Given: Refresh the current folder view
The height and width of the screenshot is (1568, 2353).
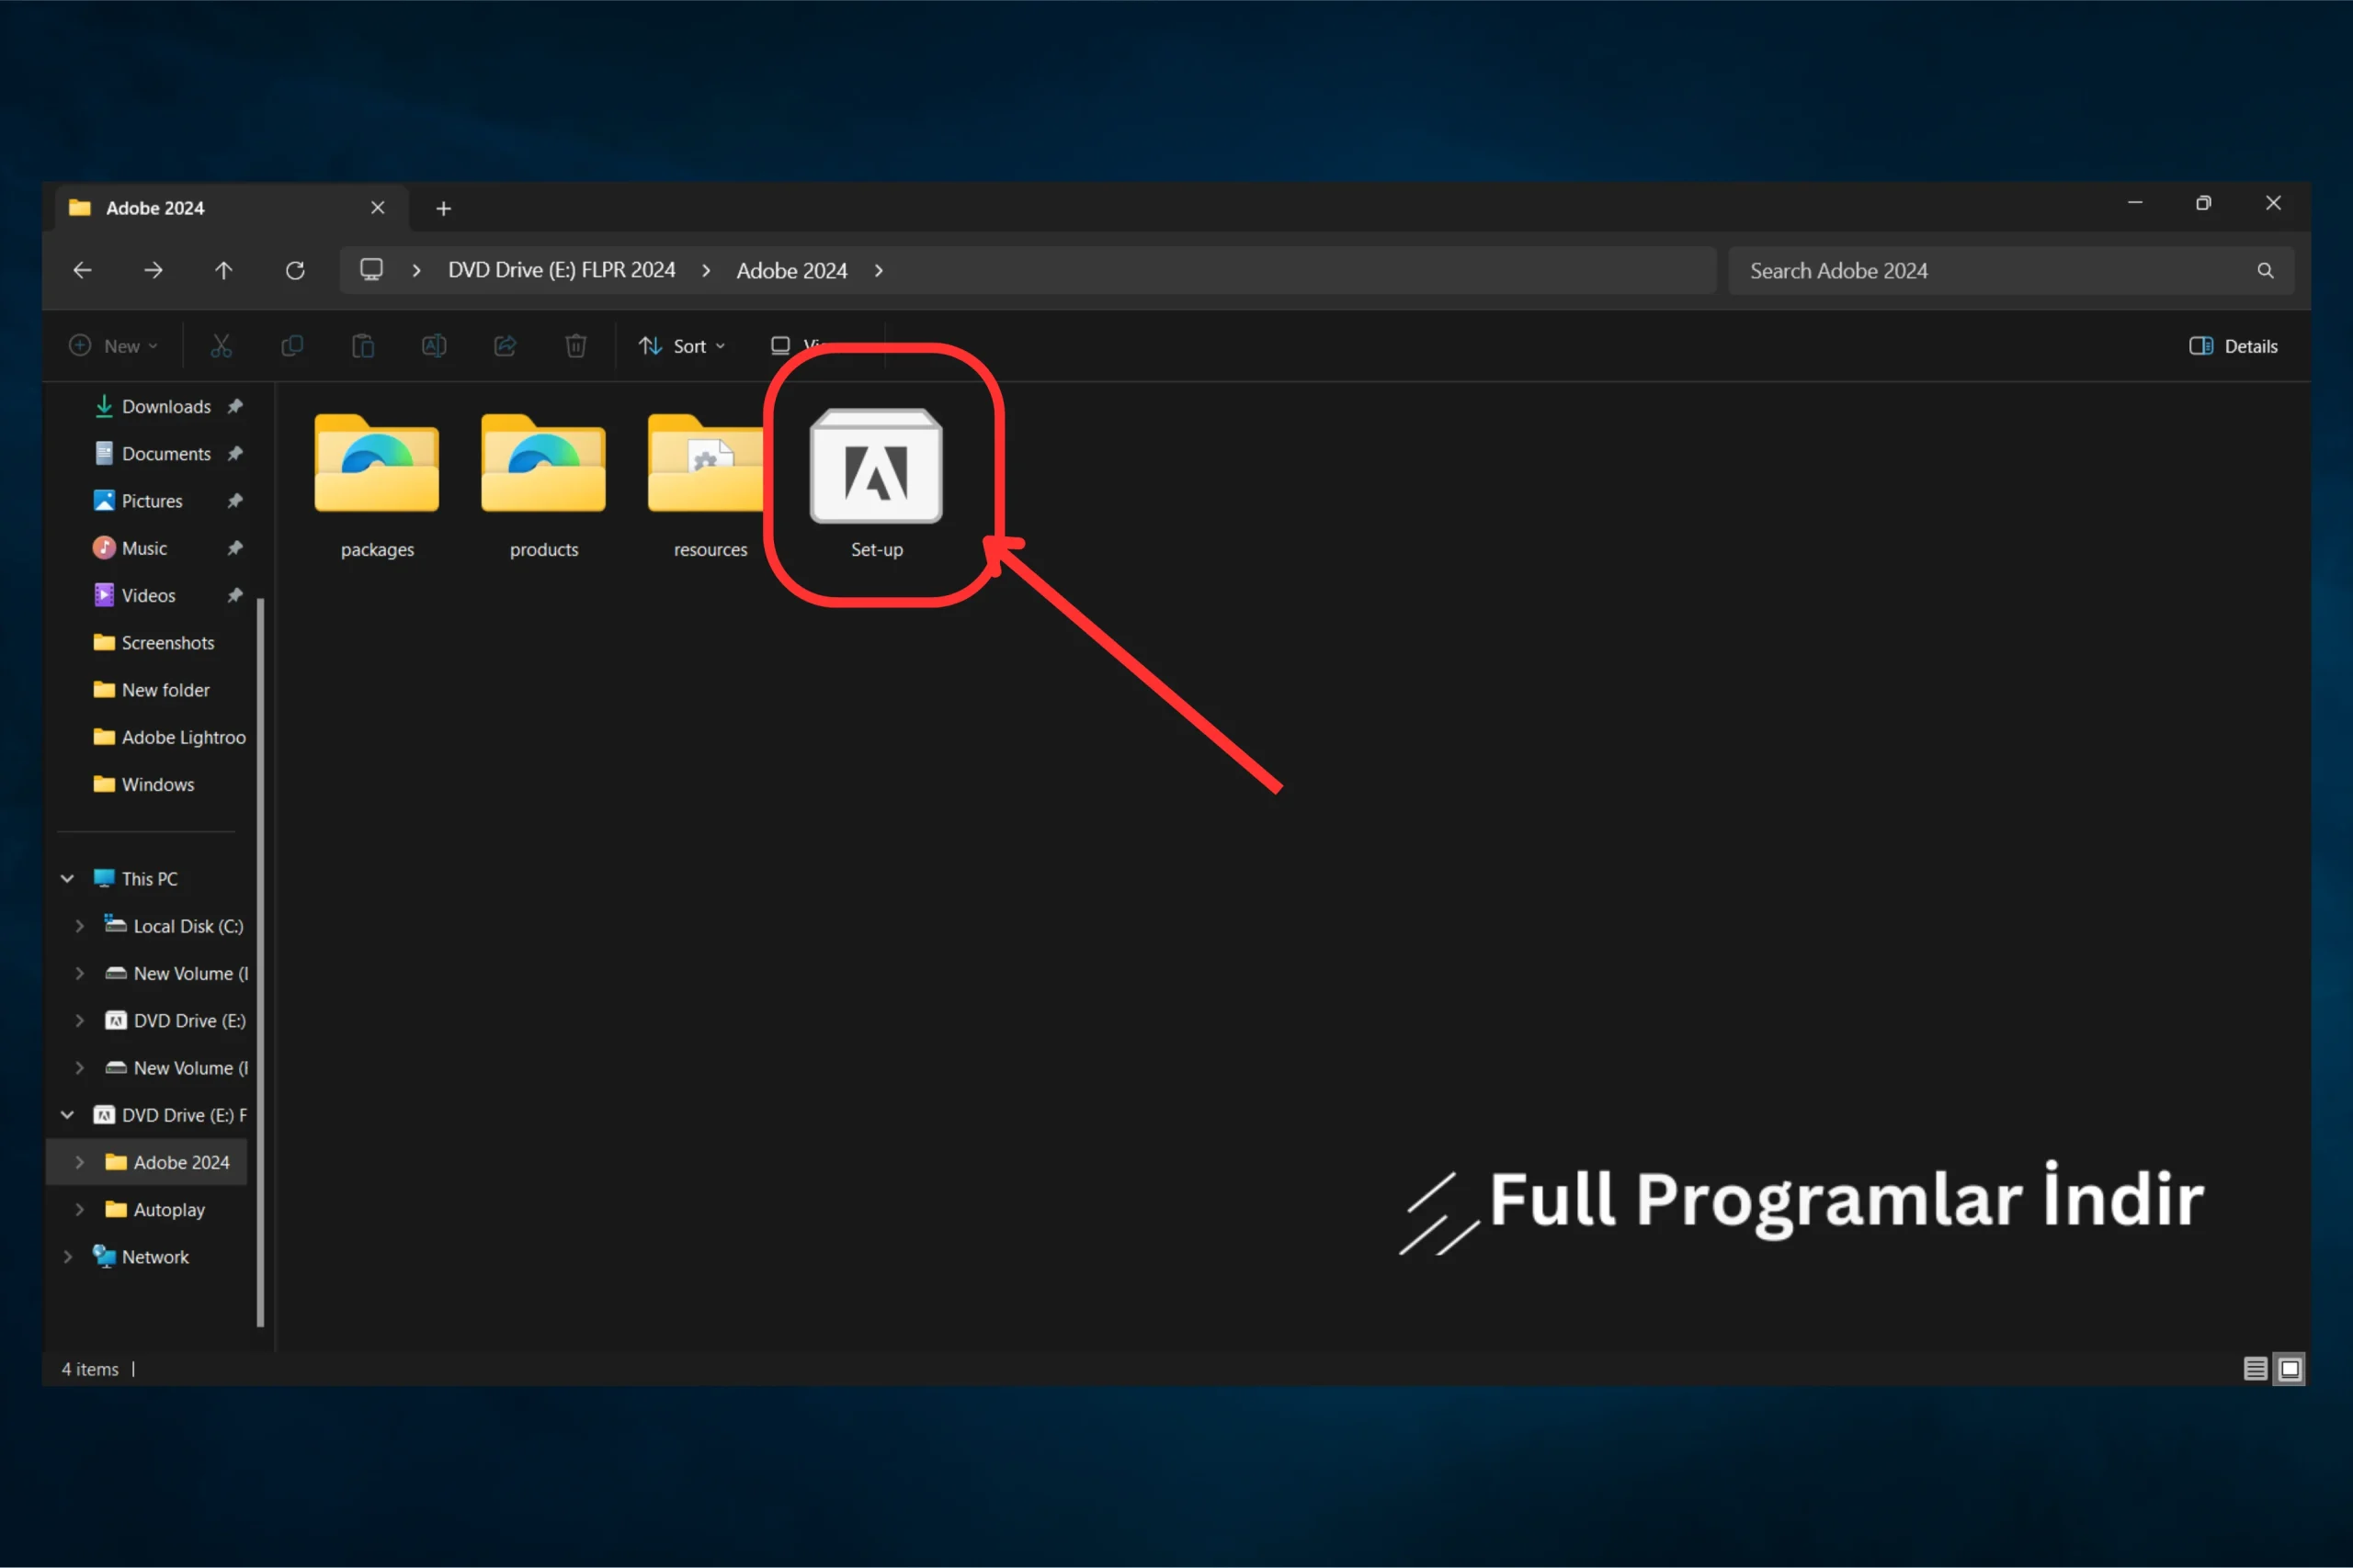Looking at the screenshot, I should pyautogui.click(x=295, y=270).
